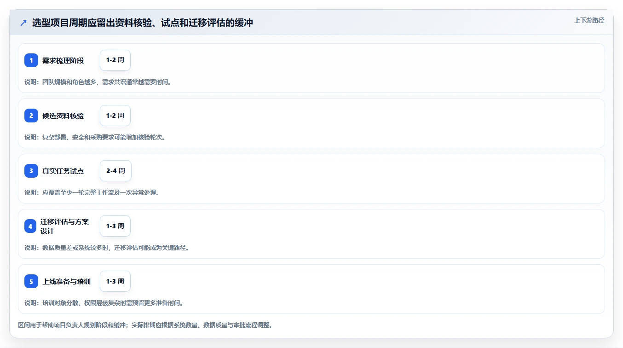Click the note about 培训对象分散、权限层级复杂
The image size is (623, 348).
tap(104, 303)
